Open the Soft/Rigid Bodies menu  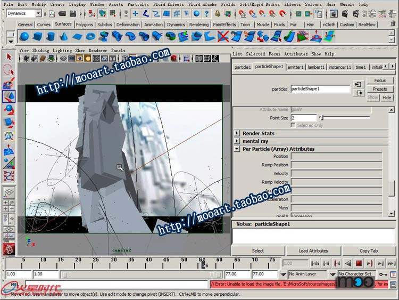click(x=260, y=4)
